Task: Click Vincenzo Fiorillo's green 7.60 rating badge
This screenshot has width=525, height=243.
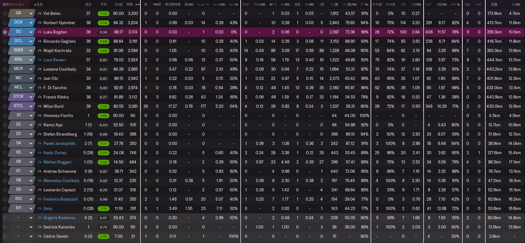Action: [103, 116]
